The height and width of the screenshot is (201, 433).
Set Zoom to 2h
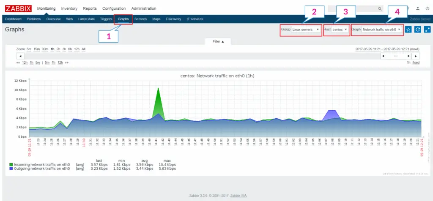point(58,49)
